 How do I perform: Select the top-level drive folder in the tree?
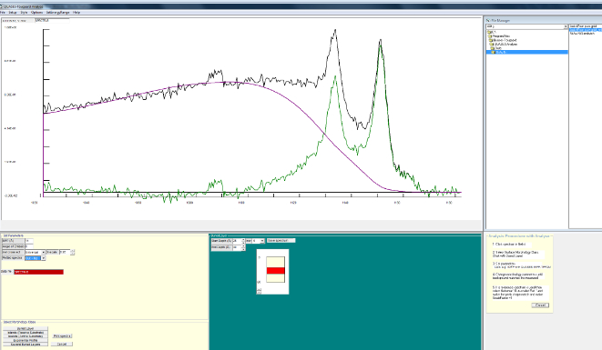[492, 32]
